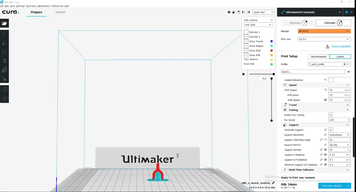
Task: Open the Marketplace menu
Action: coord(44,6)
